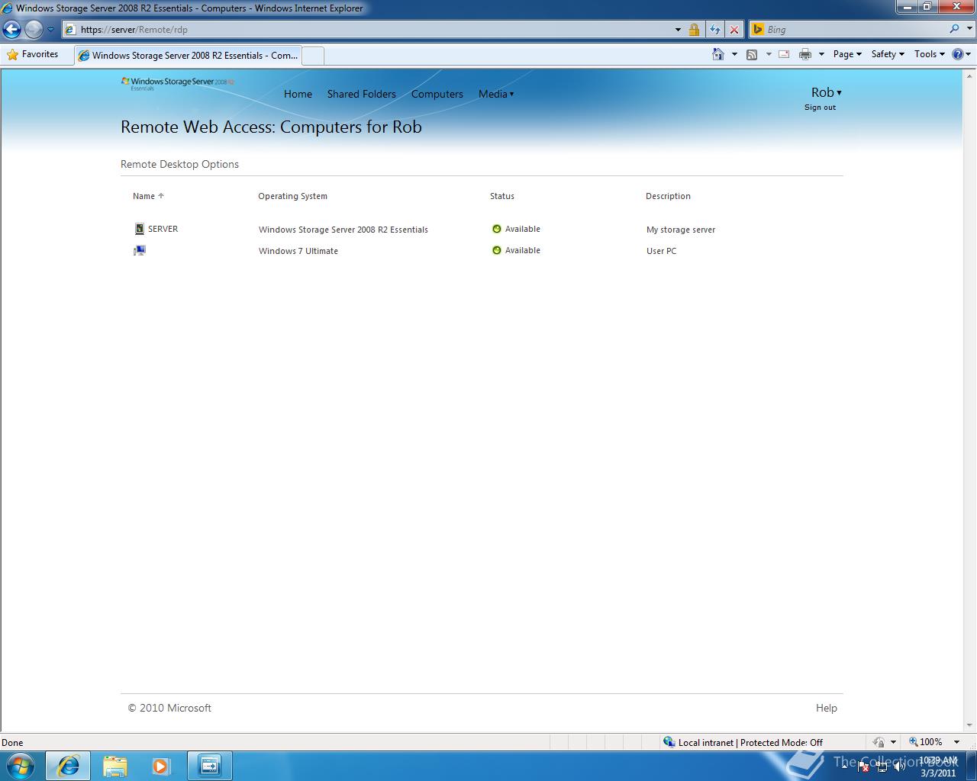This screenshot has height=781, width=977.
Task: Click the Sign out link
Action: [820, 108]
